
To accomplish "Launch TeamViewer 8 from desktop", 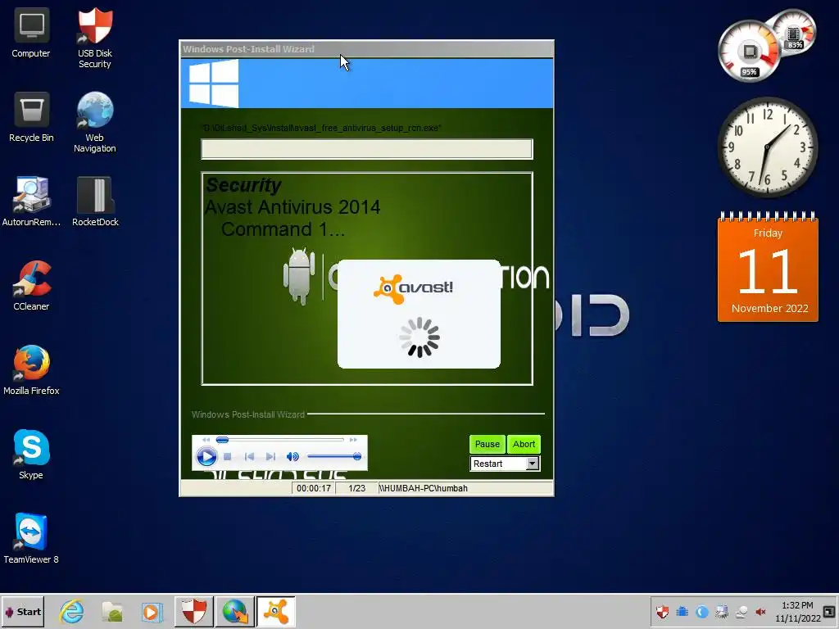I will click(x=31, y=539).
